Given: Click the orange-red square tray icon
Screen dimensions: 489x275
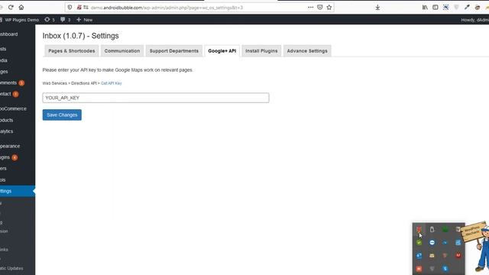Looking at the screenshot, I should pos(419,268).
